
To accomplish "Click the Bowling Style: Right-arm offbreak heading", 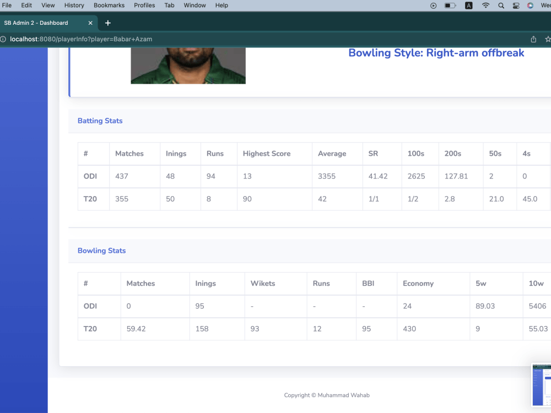I will pyautogui.click(x=436, y=53).
